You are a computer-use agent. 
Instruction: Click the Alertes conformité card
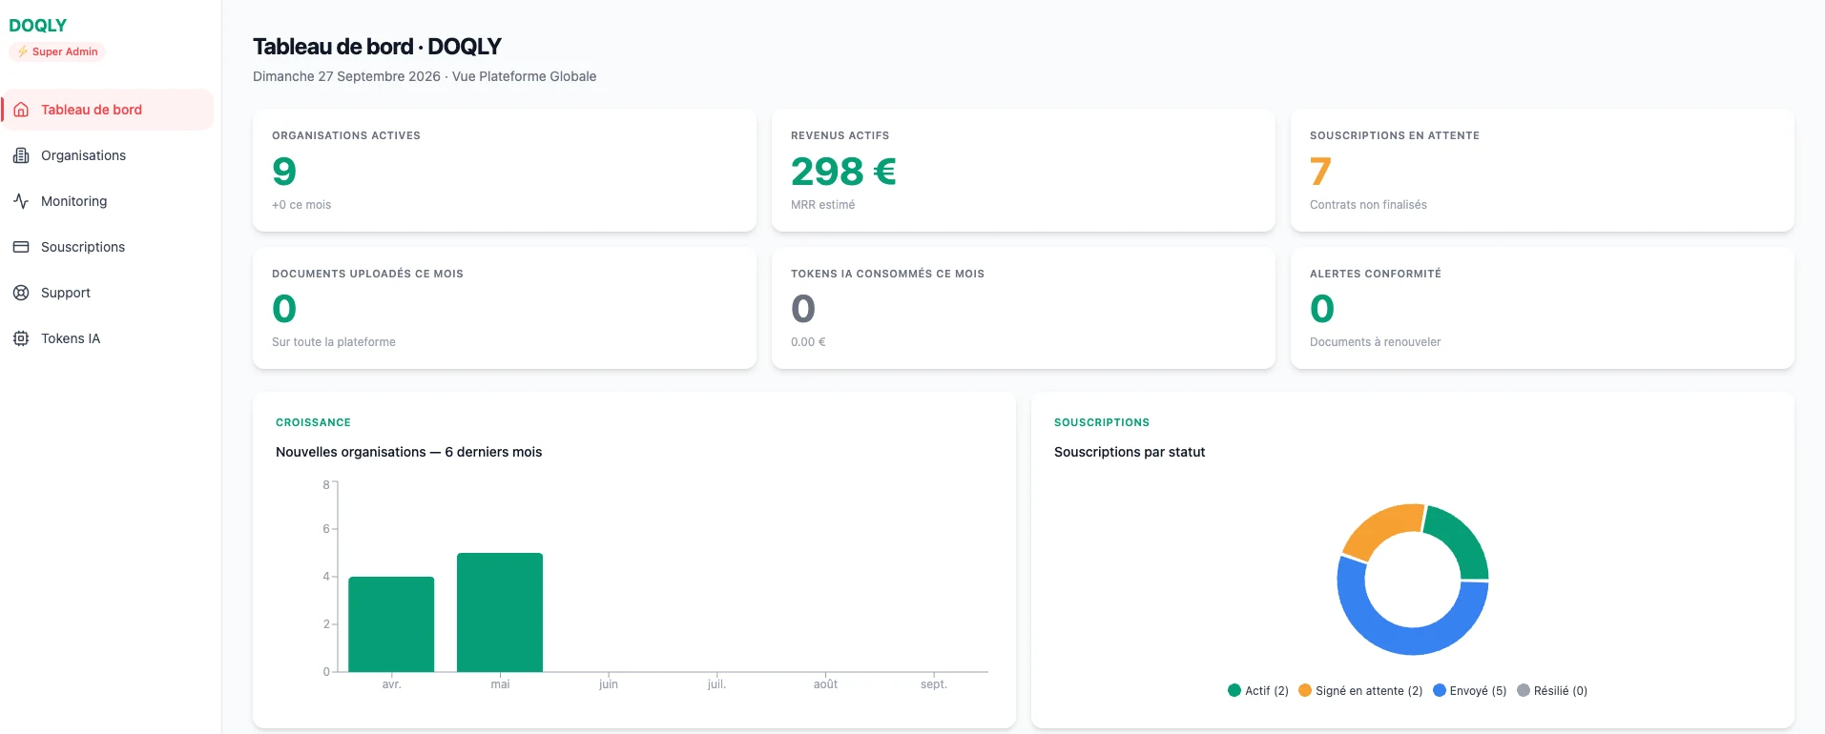tap(1543, 308)
